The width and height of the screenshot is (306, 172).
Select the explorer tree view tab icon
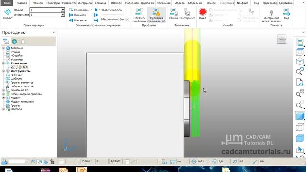(x=6, y=42)
